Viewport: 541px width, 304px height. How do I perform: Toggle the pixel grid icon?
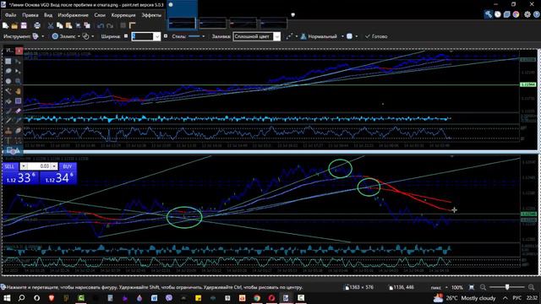[123, 25]
